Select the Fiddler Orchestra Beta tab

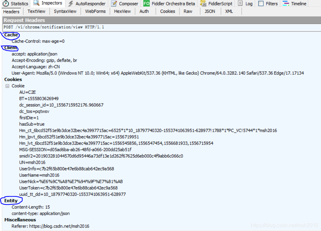(169, 4)
